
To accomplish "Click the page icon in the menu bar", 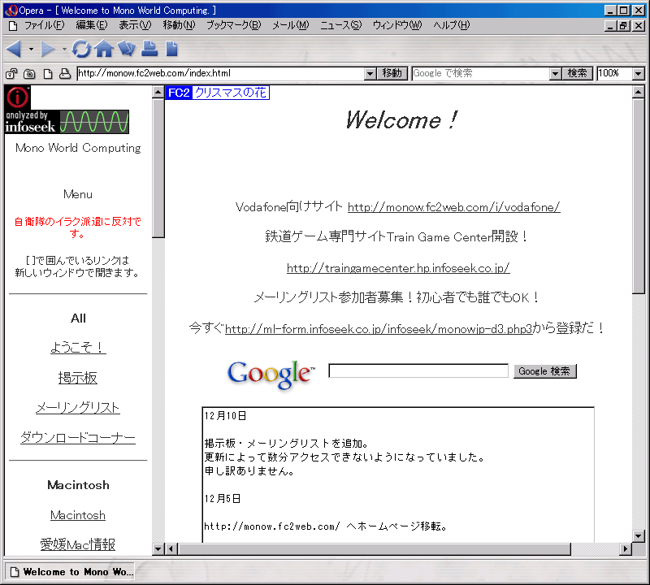I will (x=13, y=26).
